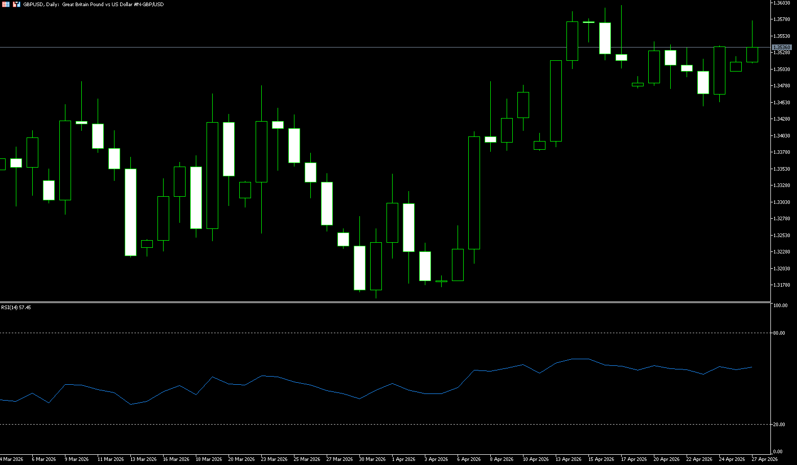The height and width of the screenshot is (465, 797).
Task: Click the lowest candle near 30 Mar 2026
Action: click(360, 268)
